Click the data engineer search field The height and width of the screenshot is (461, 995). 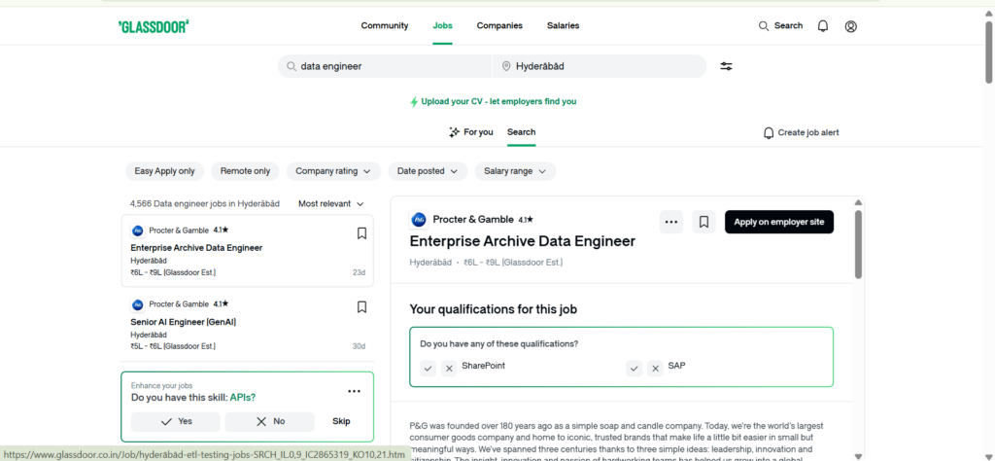[x=385, y=66]
